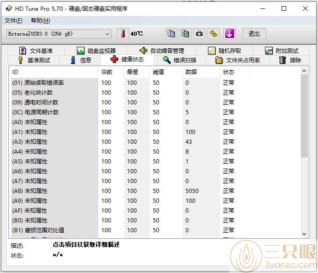The width and height of the screenshot is (318, 273).
Task: Select the (A5) 未知属性 row
Action: point(130,162)
